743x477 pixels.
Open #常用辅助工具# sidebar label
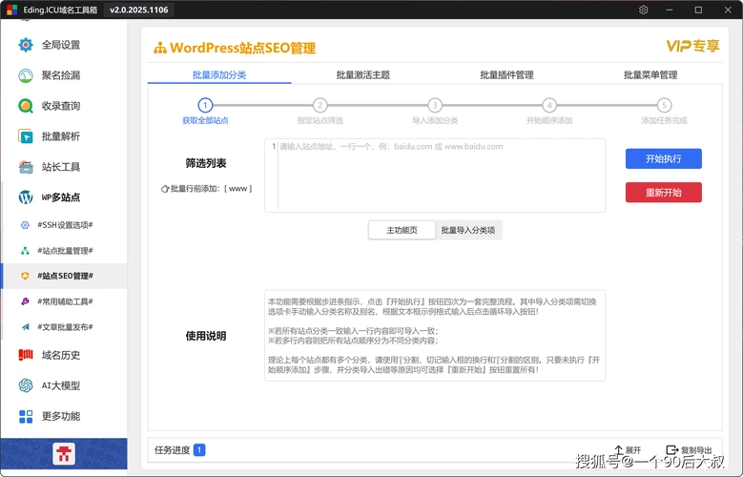tap(66, 301)
